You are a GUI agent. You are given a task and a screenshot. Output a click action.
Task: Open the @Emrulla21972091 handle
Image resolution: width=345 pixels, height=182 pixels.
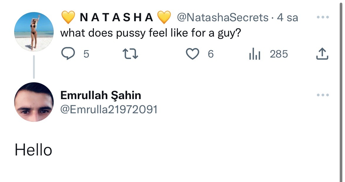pyautogui.click(x=109, y=110)
